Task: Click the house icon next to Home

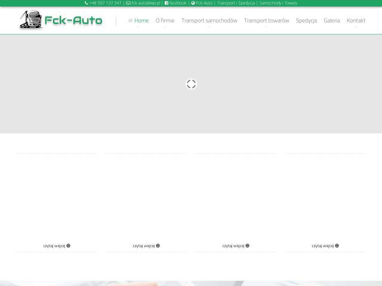Action: (x=130, y=20)
